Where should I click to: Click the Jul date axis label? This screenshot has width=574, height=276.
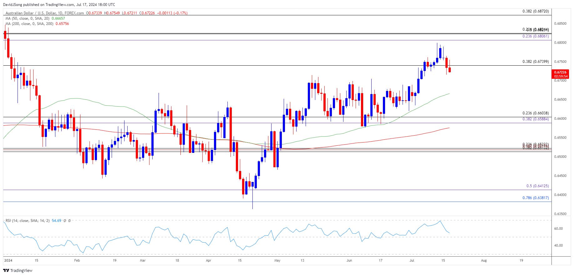(x=412, y=260)
